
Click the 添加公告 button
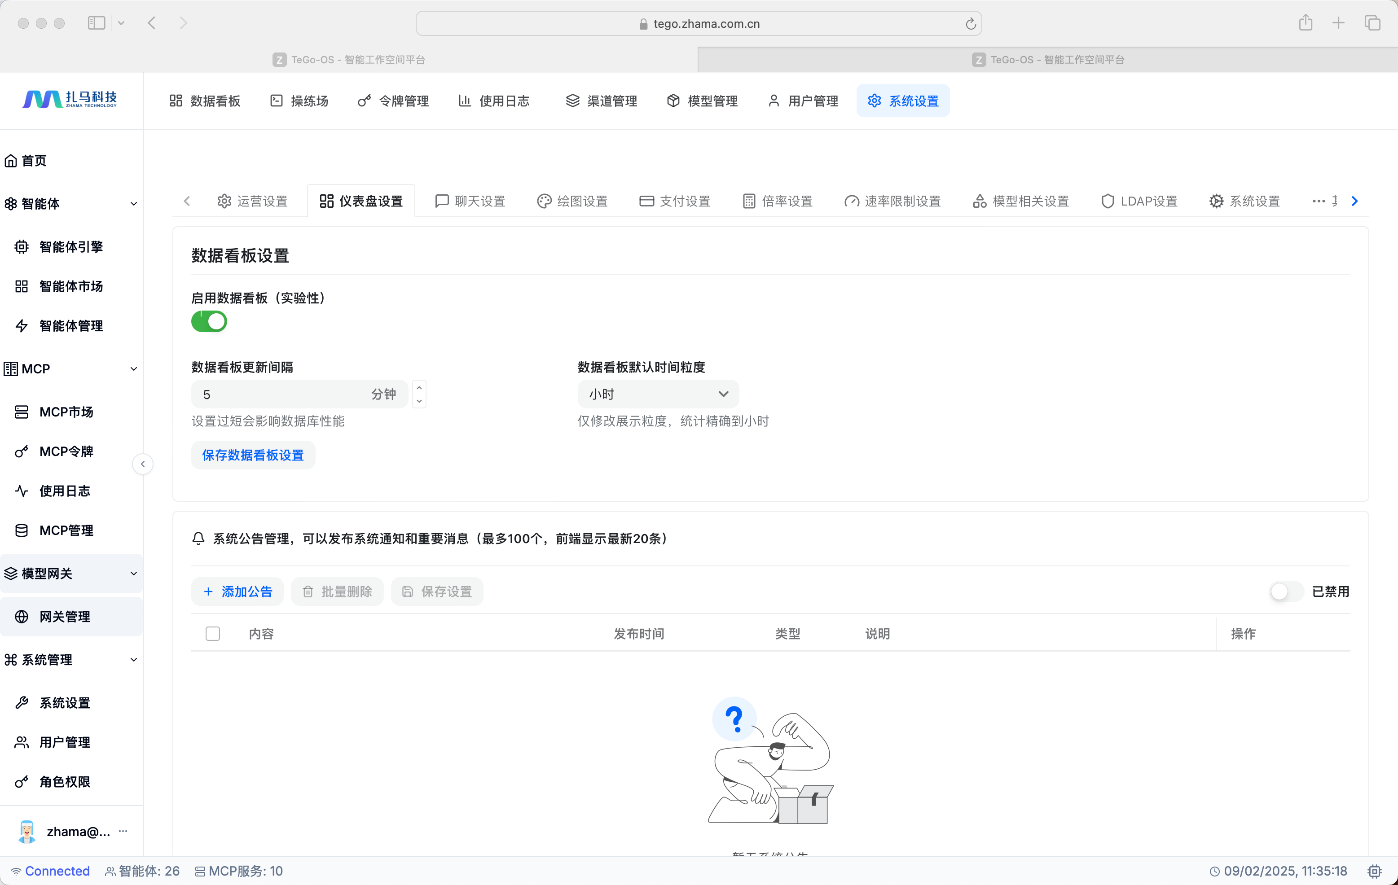click(x=237, y=591)
